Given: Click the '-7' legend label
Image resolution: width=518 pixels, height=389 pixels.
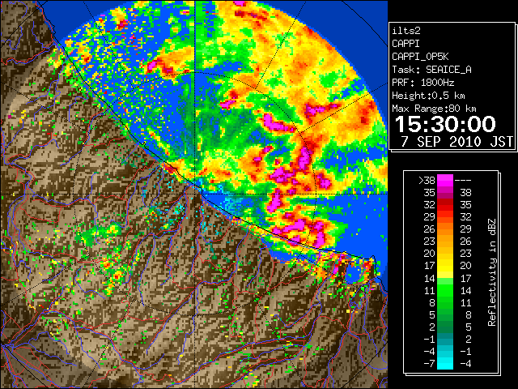Looking at the screenshot, I should [429, 364].
